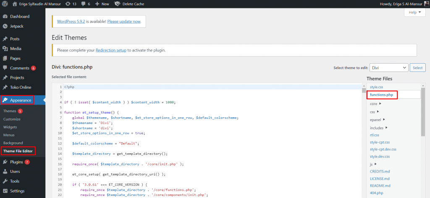Click the Media icon in sidebar
430x198 pixels.
point(5,49)
